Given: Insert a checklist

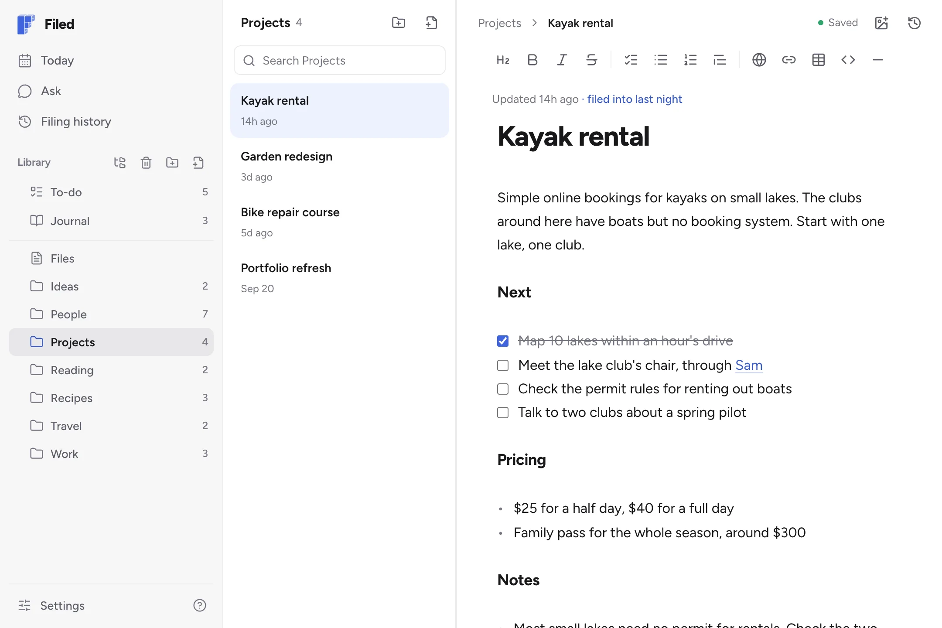Looking at the screenshot, I should (x=631, y=60).
